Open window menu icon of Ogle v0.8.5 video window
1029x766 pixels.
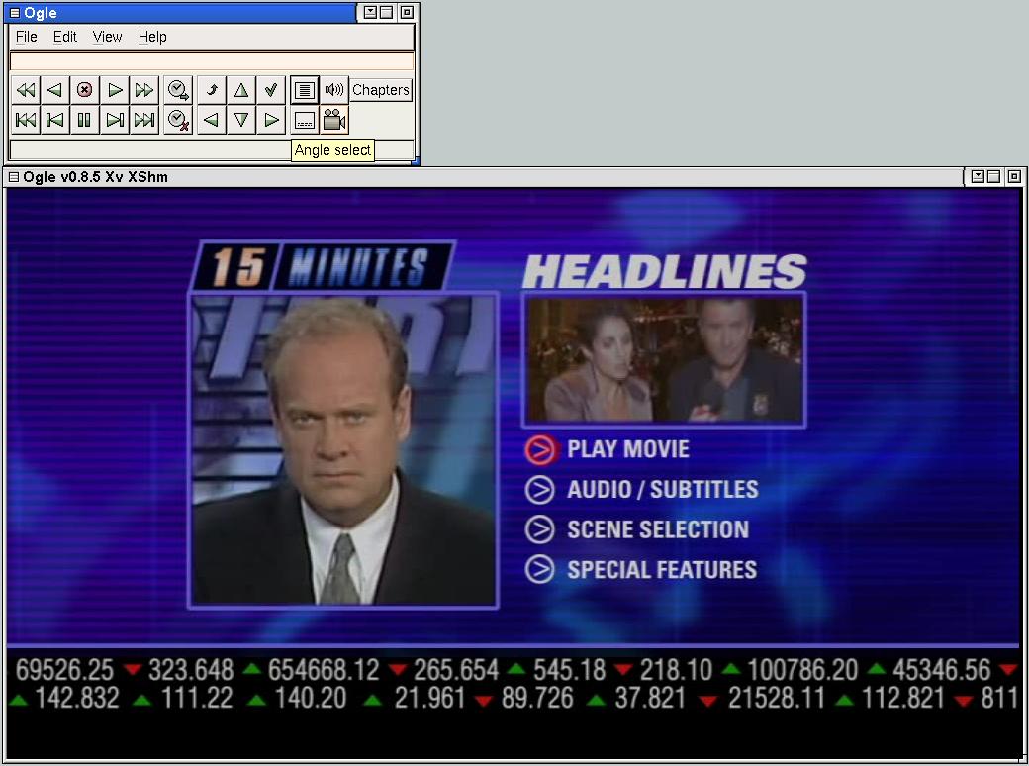click(14, 177)
